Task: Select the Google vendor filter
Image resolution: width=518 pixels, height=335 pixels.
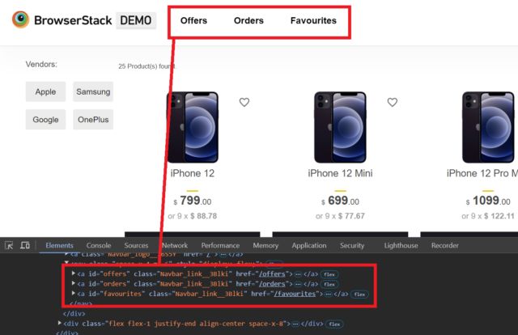Action: tap(45, 120)
